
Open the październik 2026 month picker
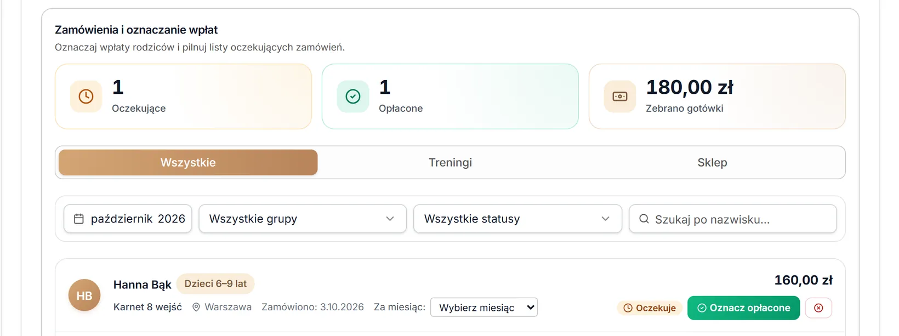click(128, 219)
